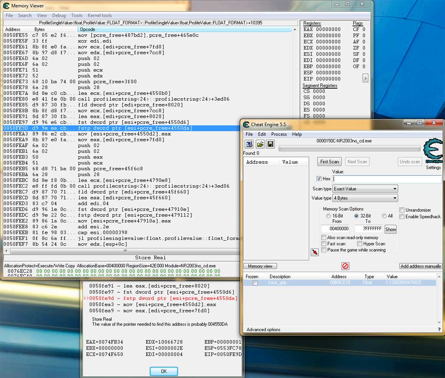The height and width of the screenshot is (378, 445).
Task: Check the Hyper Scan option
Action: click(x=359, y=243)
